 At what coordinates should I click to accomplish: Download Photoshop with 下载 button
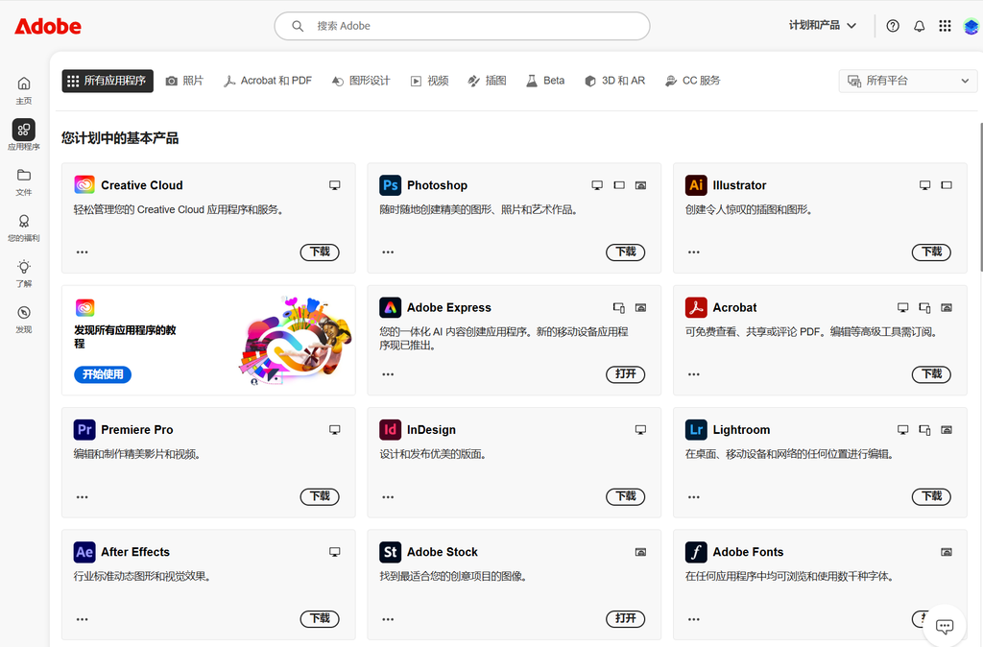pos(626,252)
